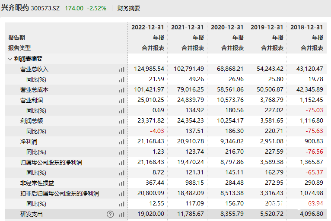This screenshot has width=331, height=221.
Task: Click parent net profit value 19,470.24
Action: 191,162
